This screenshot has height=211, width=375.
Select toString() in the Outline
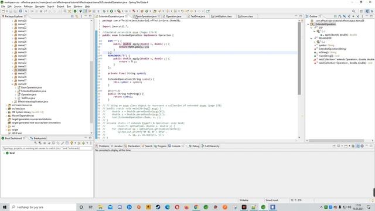pos(323,52)
